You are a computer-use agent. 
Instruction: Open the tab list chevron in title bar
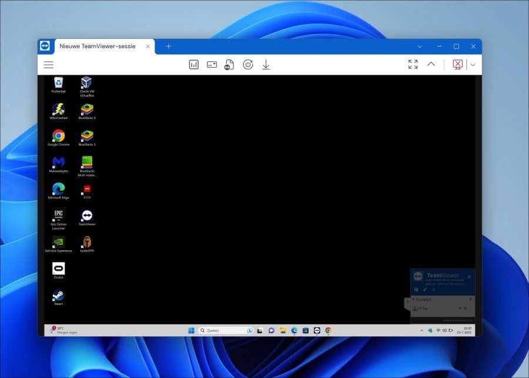420,47
